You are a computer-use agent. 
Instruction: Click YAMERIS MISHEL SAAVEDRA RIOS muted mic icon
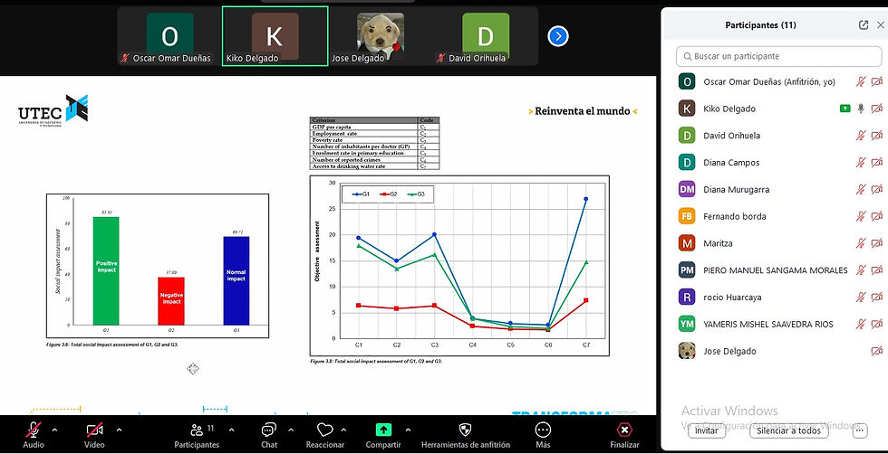point(861,324)
